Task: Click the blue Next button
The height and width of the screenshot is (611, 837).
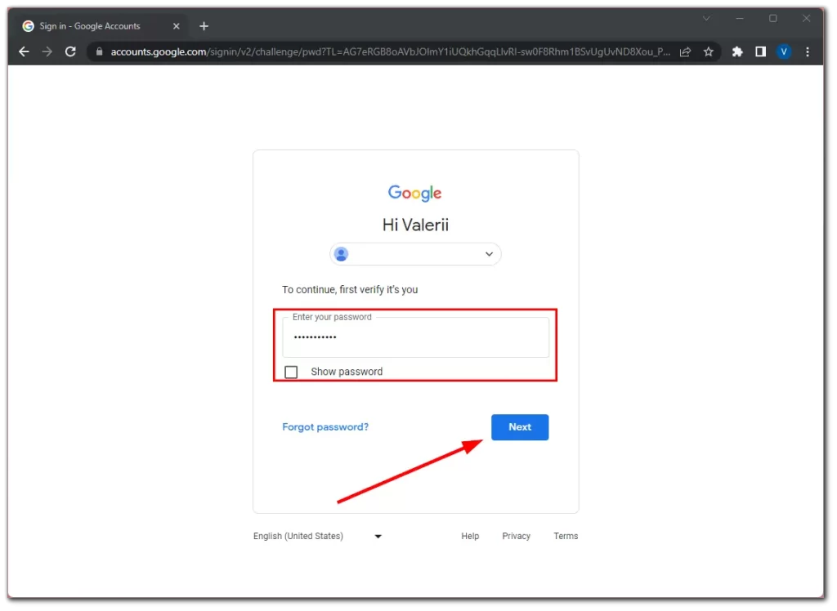Action: click(519, 427)
